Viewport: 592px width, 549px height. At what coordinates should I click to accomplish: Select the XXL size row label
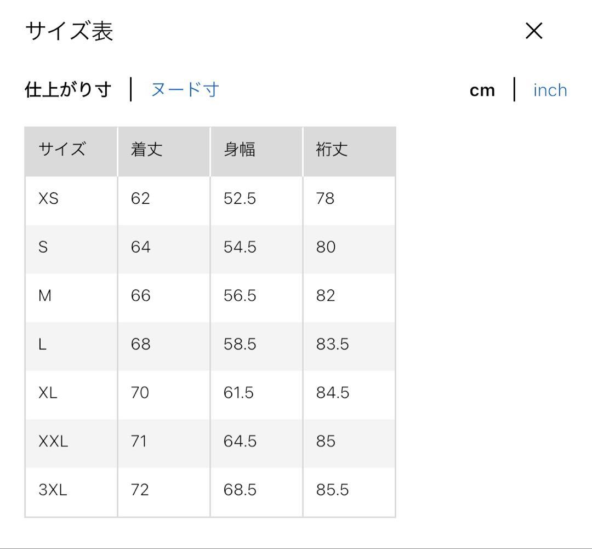point(53,441)
